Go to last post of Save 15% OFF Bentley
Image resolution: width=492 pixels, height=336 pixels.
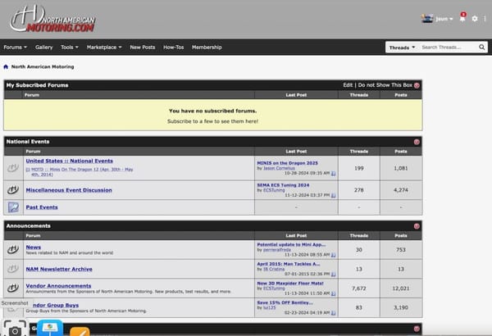(333, 313)
